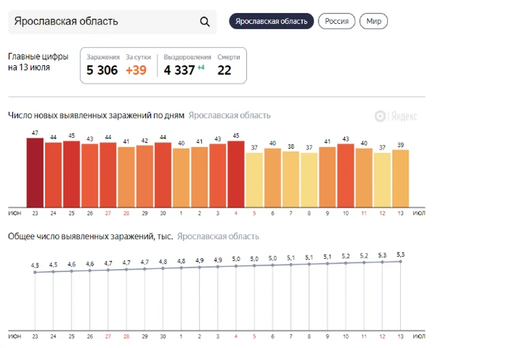The height and width of the screenshot is (348, 523).
Task: Click the line point for July 9 labeled 5,1
Action: [x=327, y=264]
